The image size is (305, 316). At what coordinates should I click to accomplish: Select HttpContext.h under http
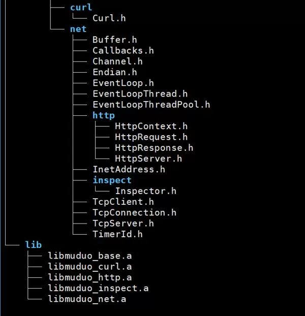tap(151, 126)
